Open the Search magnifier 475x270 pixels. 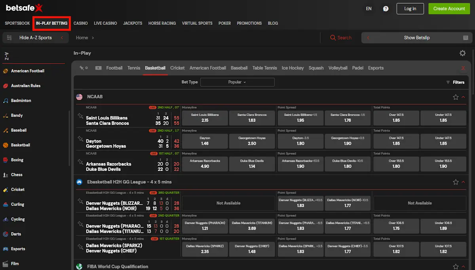pos(341,37)
